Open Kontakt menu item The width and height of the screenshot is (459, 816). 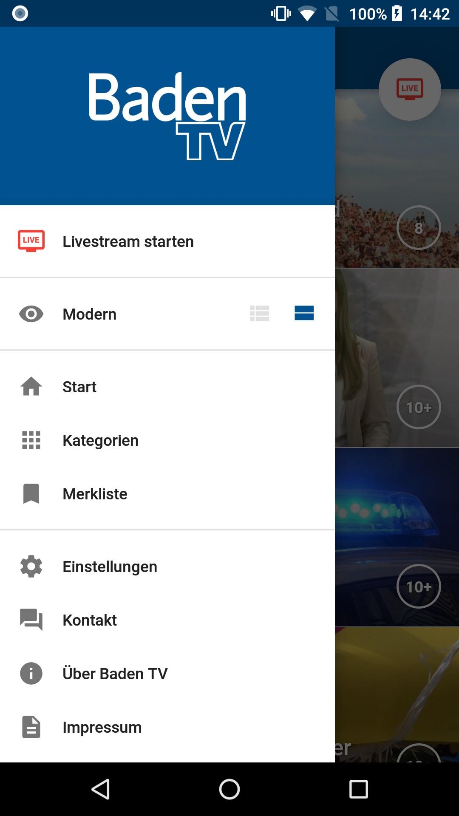167,620
